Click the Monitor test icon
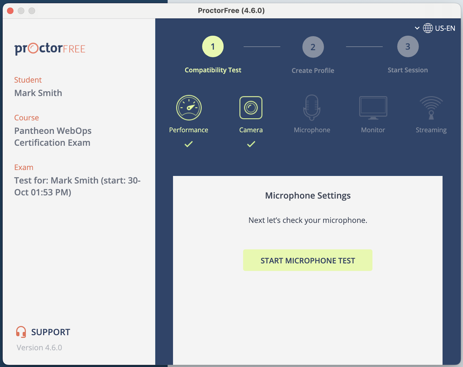The height and width of the screenshot is (367, 463). (x=373, y=108)
